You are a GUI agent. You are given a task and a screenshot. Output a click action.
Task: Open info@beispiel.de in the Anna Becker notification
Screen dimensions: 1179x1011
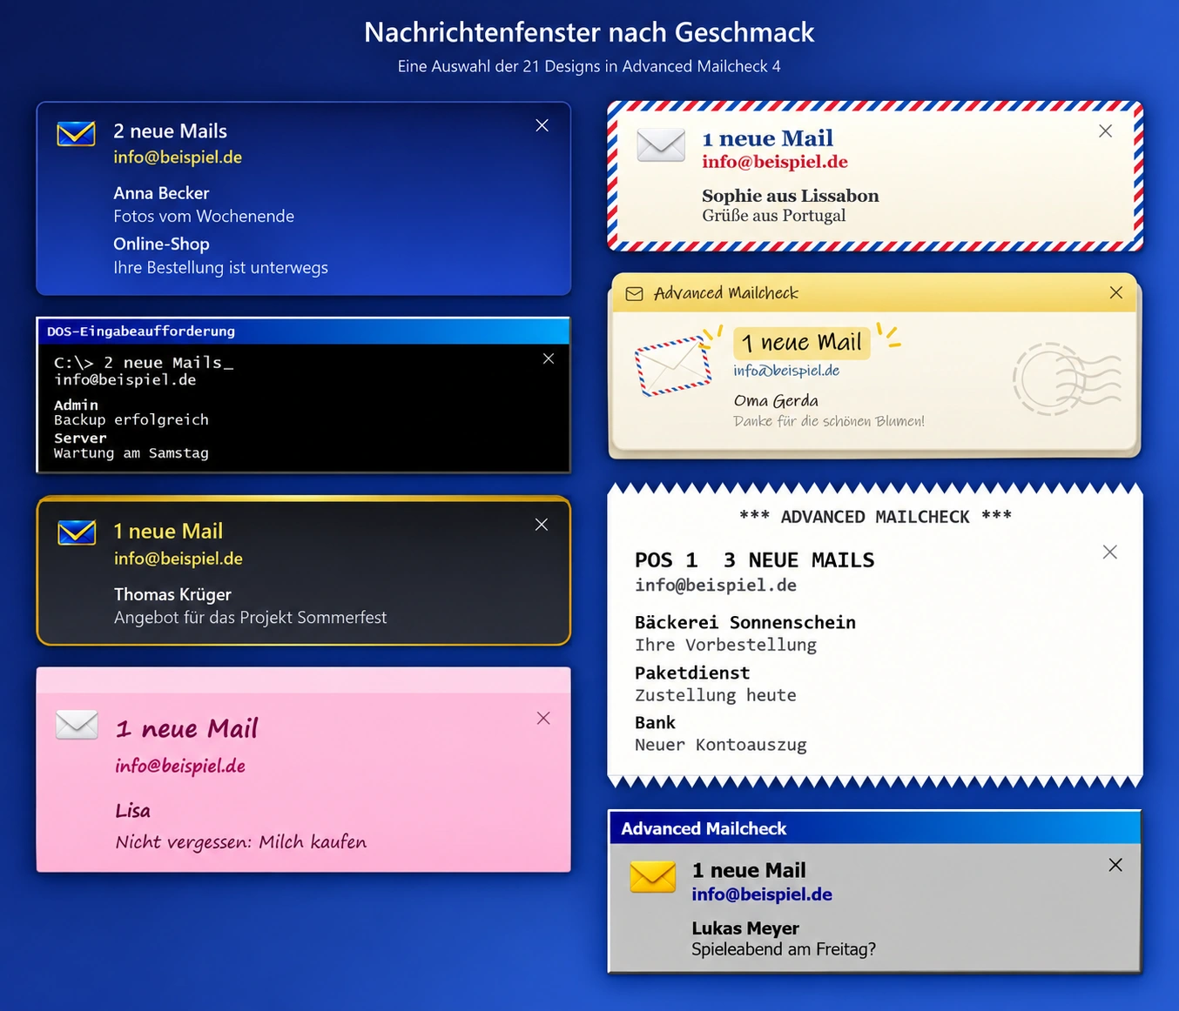pyautogui.click(x=178, y=157)
